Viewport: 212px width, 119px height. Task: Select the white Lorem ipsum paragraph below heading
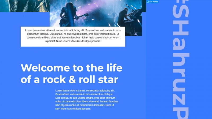pyautogui.click(x=87, y=100)
